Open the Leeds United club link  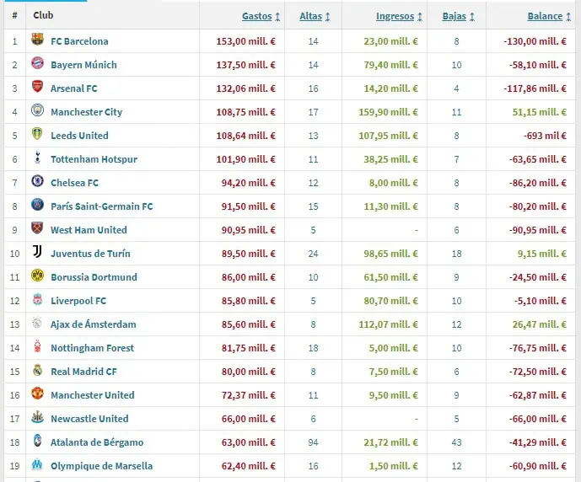[x=79, y=136]
